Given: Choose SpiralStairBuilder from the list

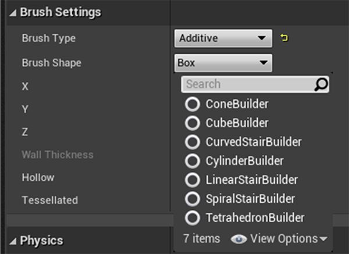Looking at the screenshot, I should 192,199.
